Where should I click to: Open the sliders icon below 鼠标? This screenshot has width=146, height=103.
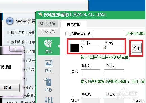[x=49, y=100]
